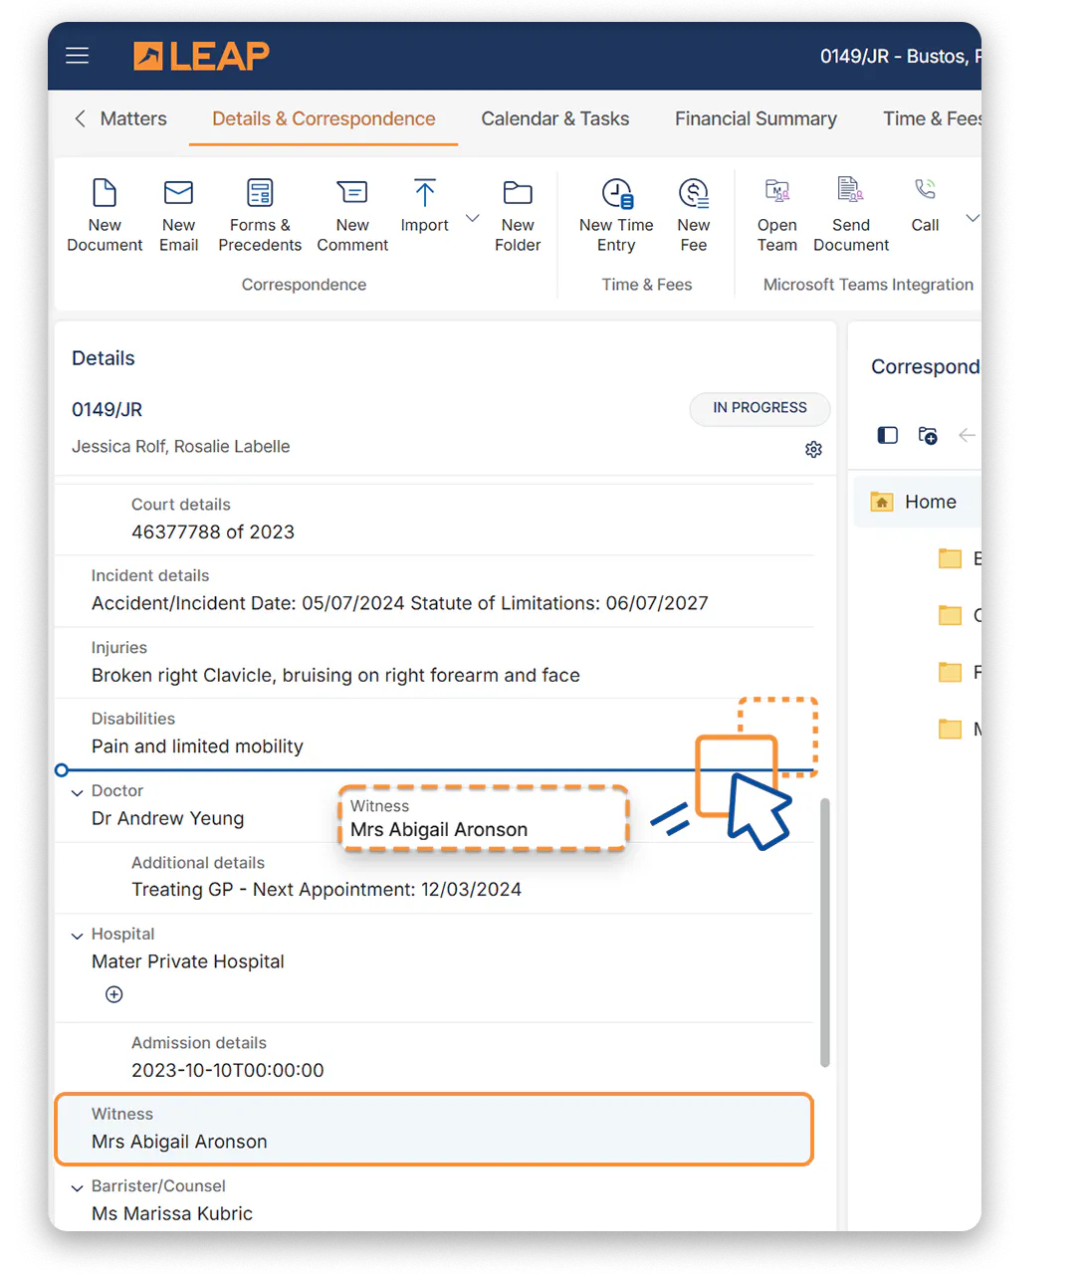Screen dimensions: 1087x1274
Task: Create a New Folder
Action: click(518, 215)
